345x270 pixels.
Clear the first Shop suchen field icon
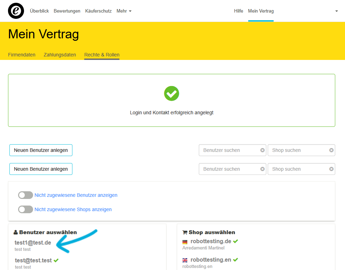click(331, 150)
